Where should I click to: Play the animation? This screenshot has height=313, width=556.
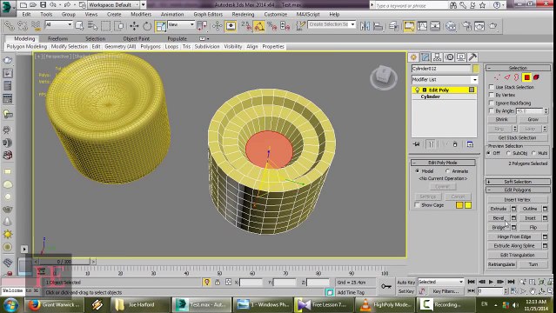(491, 282)
